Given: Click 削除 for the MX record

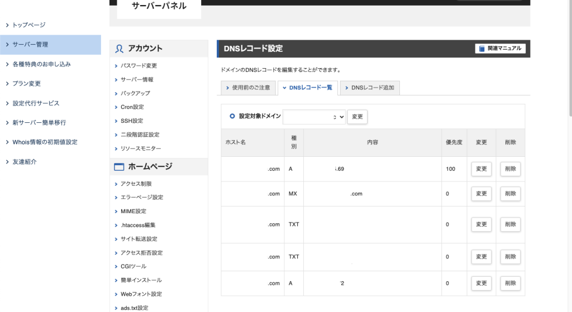Looking at the screenshot, I should 511,194.
